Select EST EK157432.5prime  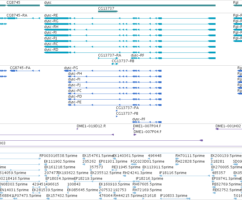pyautogui.click(x=48, y=199)
